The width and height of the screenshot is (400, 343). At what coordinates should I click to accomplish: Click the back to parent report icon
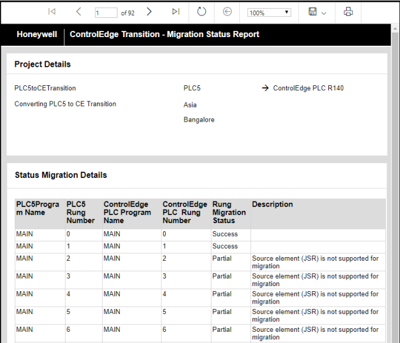pos(227,12)
